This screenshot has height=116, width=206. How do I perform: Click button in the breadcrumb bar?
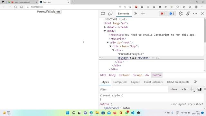point(157,75)
